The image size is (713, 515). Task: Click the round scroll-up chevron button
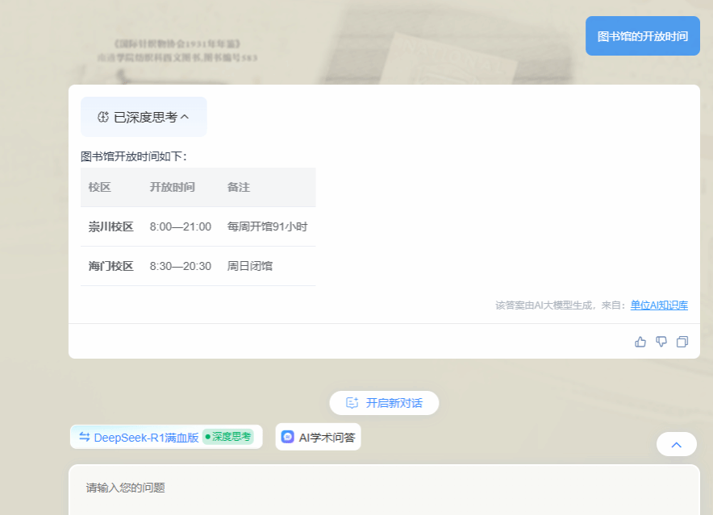click(x=677, y=444)
